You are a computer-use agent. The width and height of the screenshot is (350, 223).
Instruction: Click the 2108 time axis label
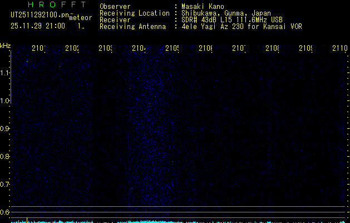272,48
